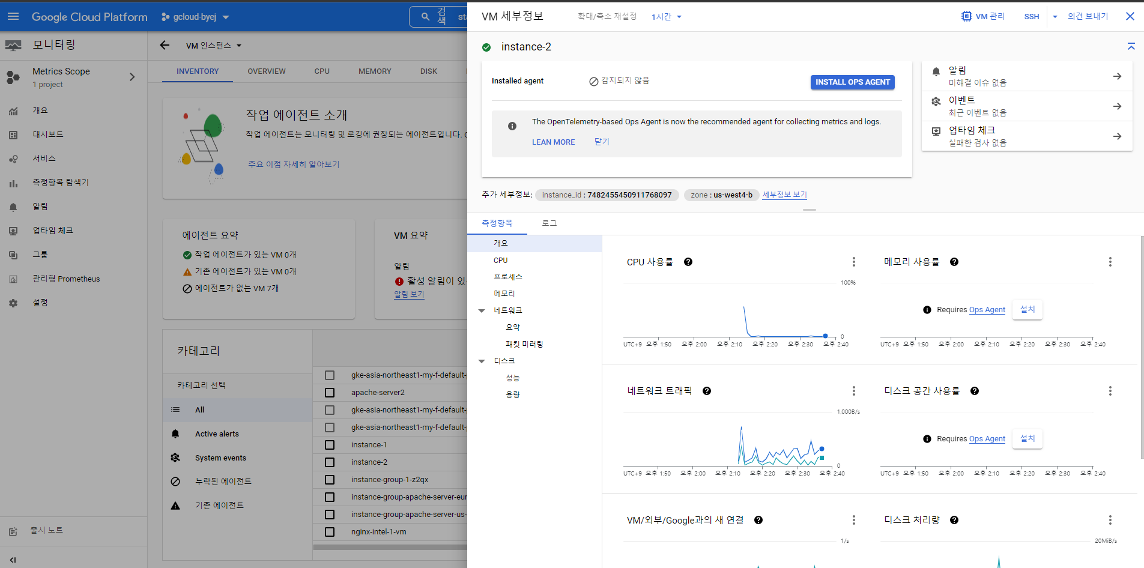Open more options for CPU 사용률 chart
This screenshot has height=568, width=1144.
click(853, 262)
